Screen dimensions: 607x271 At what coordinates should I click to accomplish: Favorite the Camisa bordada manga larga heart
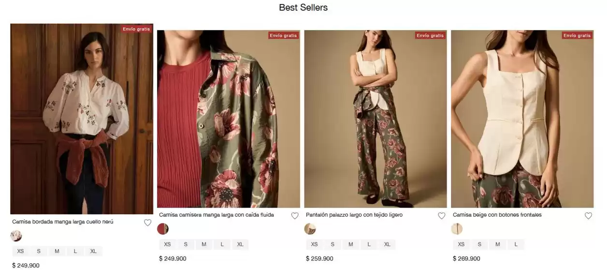[148, 223]
